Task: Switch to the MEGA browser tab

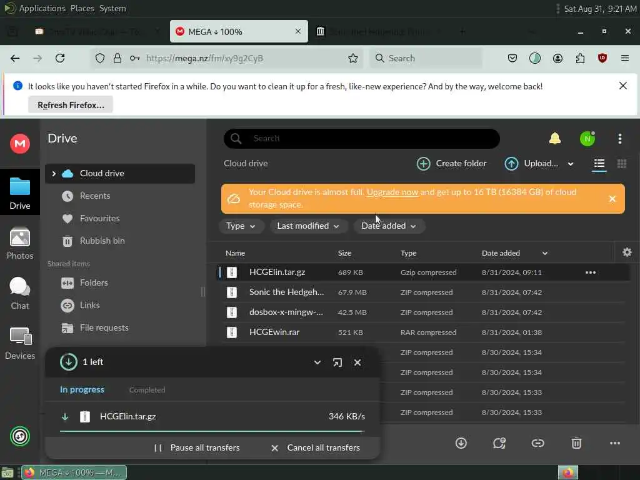Action: (239, 31)
